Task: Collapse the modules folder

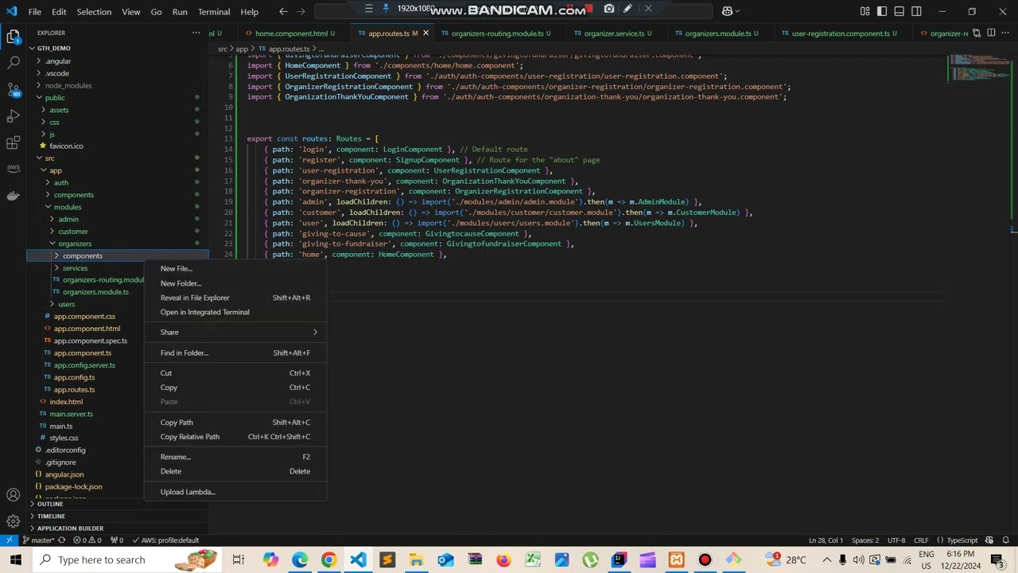Action: click(118, 207)
